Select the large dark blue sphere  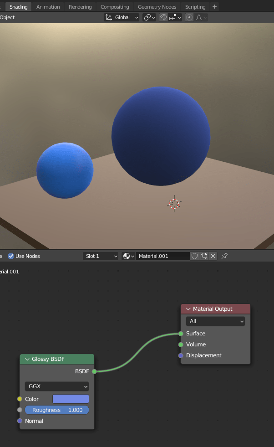161,136
